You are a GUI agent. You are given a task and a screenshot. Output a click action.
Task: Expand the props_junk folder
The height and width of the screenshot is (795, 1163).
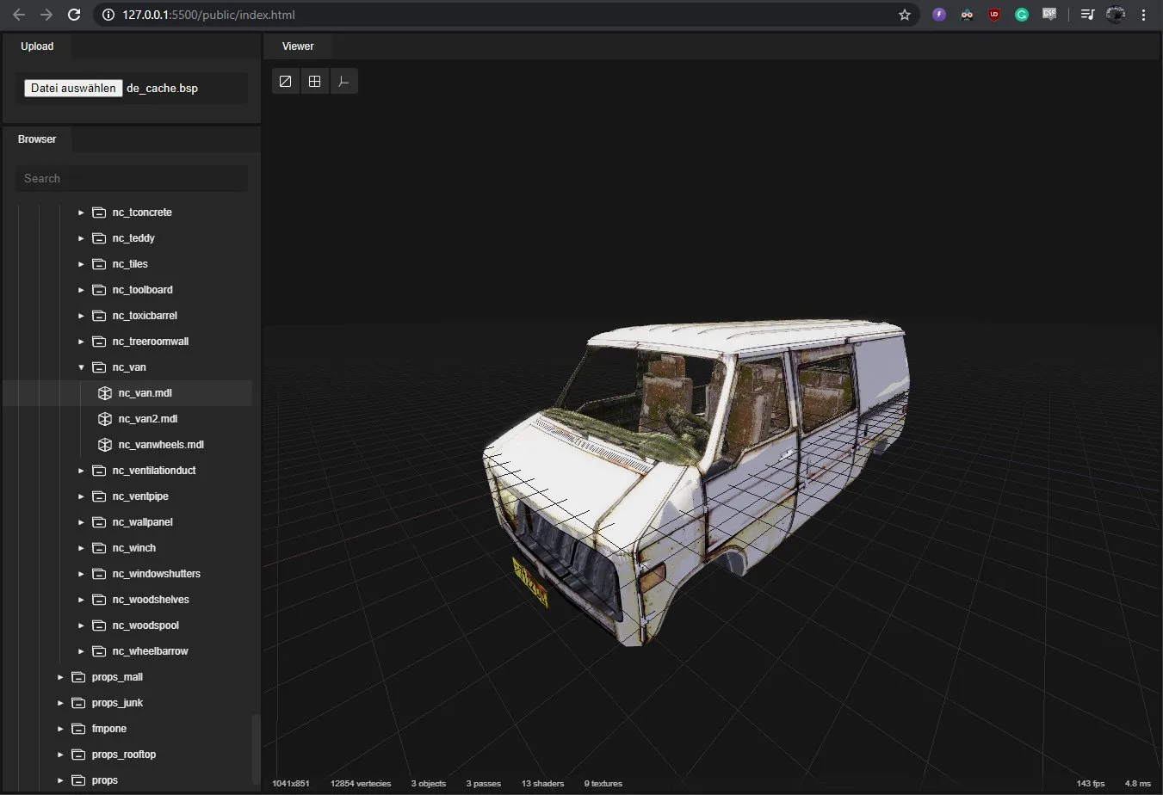60,703
